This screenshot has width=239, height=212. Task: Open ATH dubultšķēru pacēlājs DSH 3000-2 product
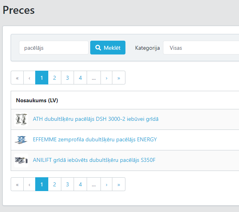pyautogui.click(x=95, y=119)
